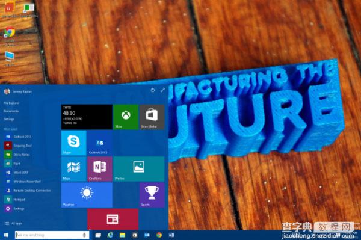
Task: Open the Sports trophy tile
Action: 152,195
